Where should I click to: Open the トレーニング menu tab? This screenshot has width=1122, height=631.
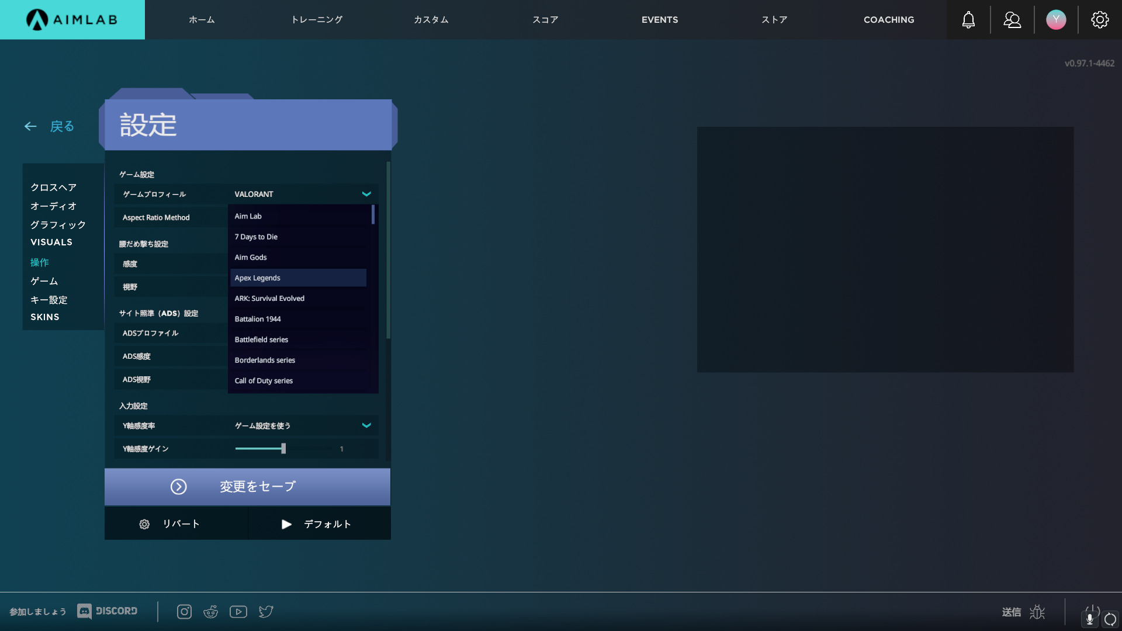click(317, 20)
